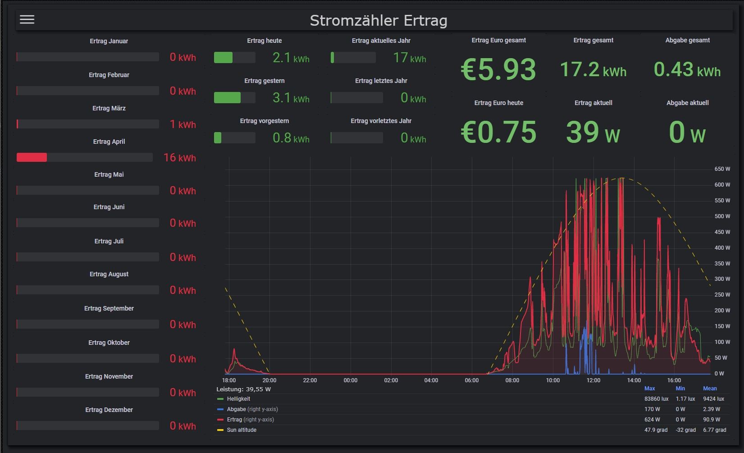Click the €5.93 total value
744x453 pixels.
pyautogui.click(x=498, y=70)
